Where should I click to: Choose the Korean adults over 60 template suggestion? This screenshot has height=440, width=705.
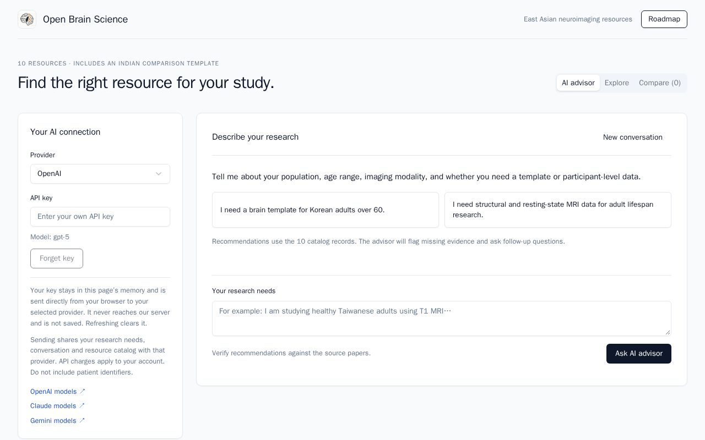tap(326, 210)
